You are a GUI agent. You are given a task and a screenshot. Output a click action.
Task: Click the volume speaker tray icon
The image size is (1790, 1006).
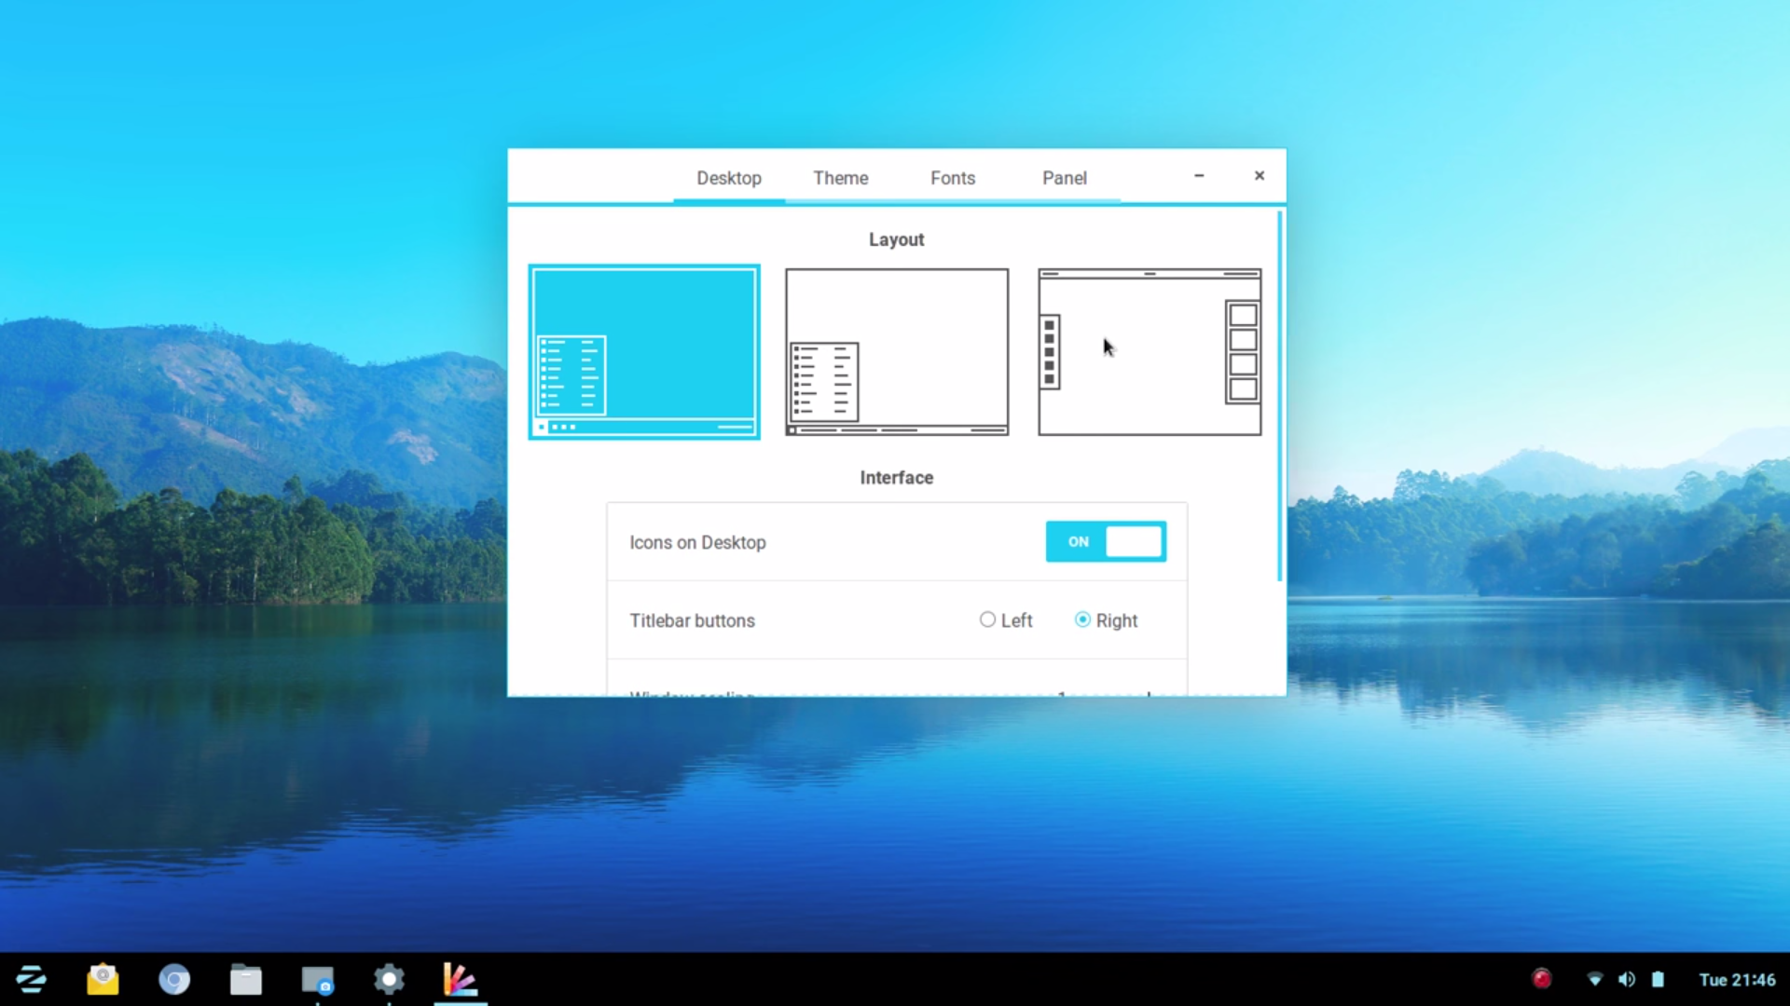[1627, 979]
